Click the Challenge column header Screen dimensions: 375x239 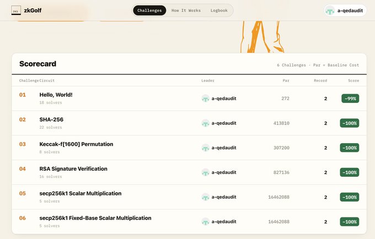coord(29,81)
